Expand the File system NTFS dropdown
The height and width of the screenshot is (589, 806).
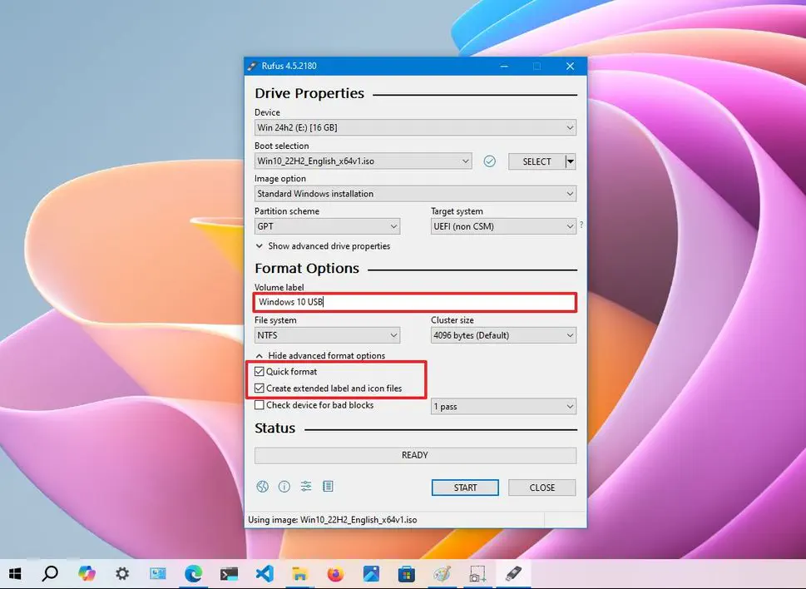[x=327, y=335]
